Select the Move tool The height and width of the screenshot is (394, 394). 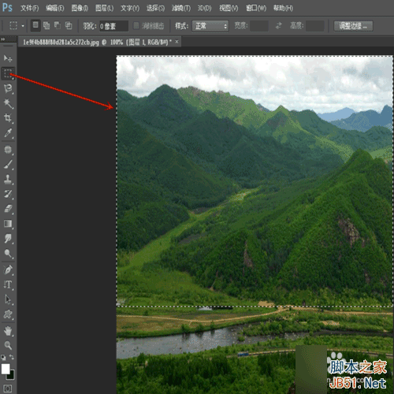[x=8, y=58]
